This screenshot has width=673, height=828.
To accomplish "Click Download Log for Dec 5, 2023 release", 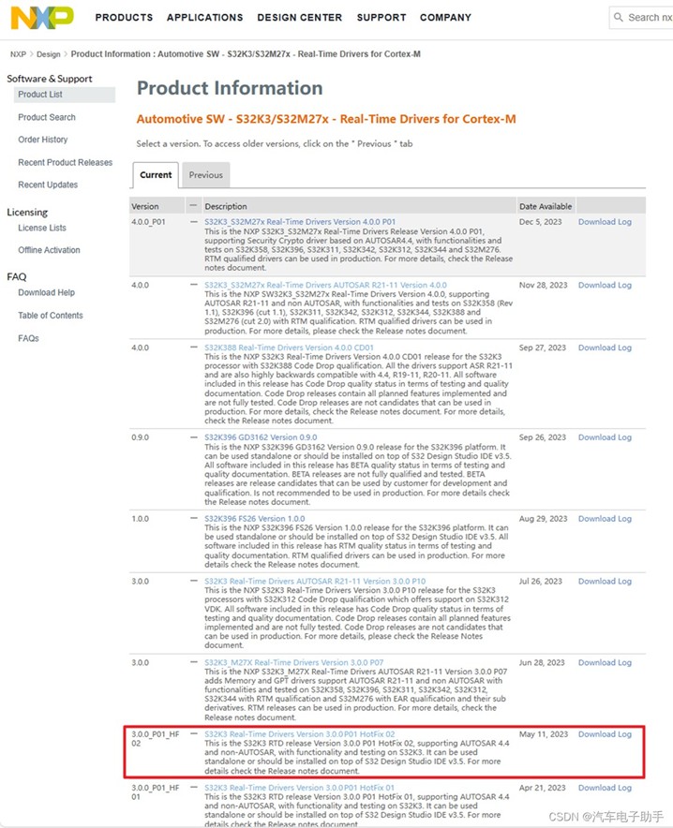I will (x=605, y=222).
